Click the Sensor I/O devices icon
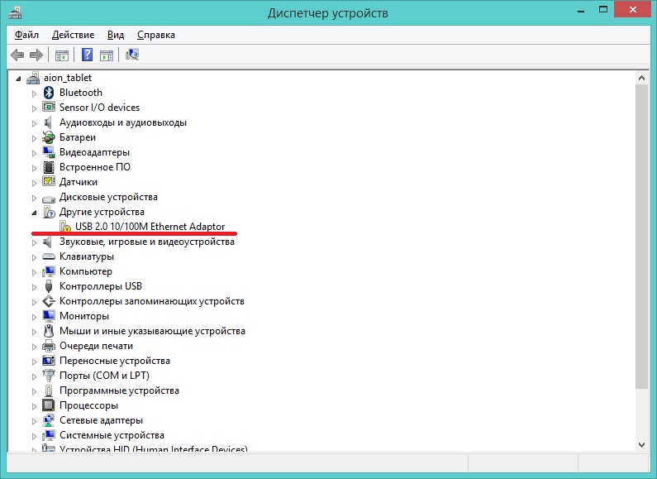This screenshot has height=479, width=657. 49,108
